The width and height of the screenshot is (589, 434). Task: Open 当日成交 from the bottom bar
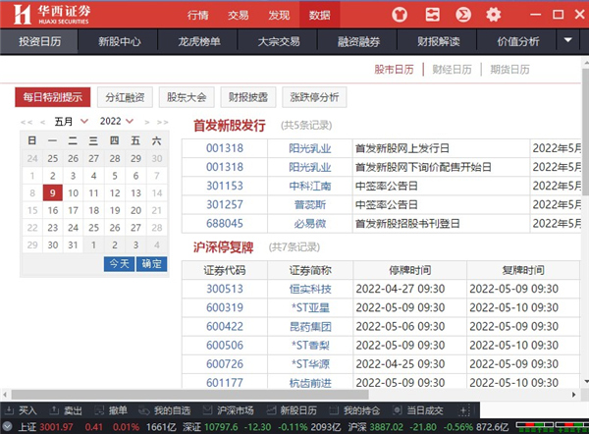click(419, 409)
